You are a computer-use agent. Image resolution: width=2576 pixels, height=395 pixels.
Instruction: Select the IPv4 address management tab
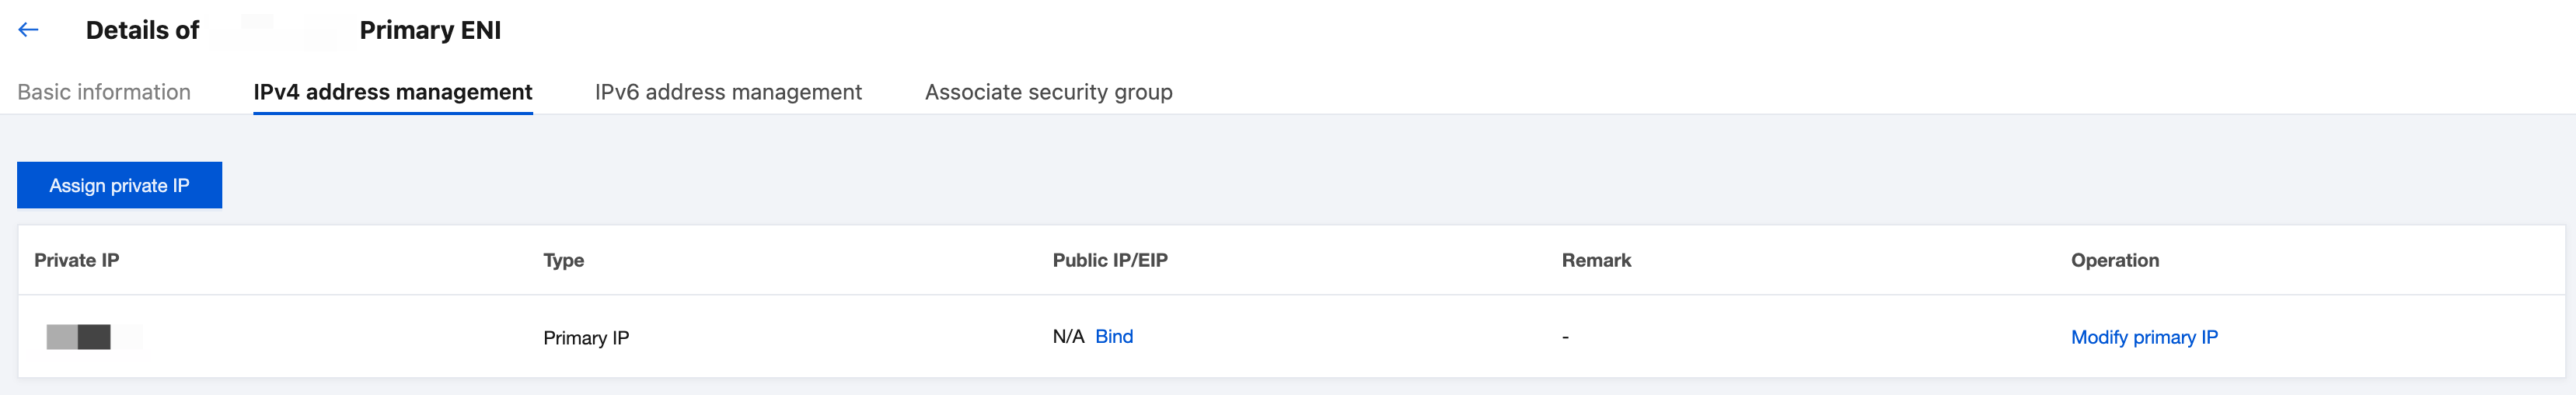392,92
